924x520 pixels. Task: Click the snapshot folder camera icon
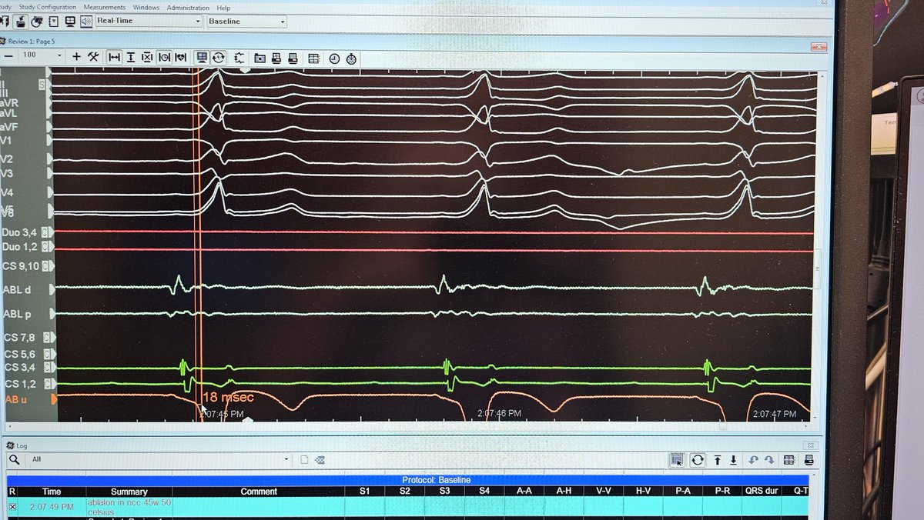click(260, 57)
